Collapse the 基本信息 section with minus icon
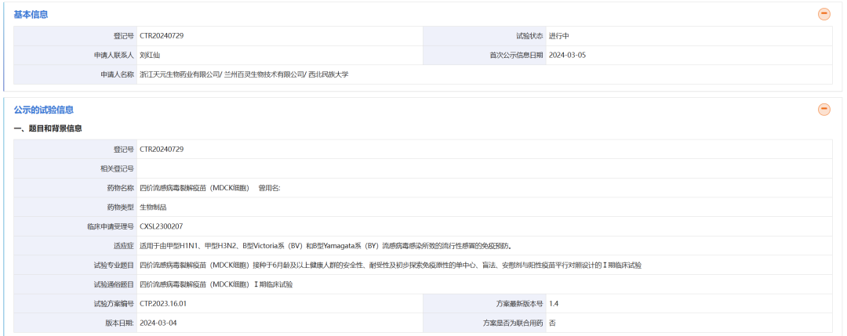 823,15
